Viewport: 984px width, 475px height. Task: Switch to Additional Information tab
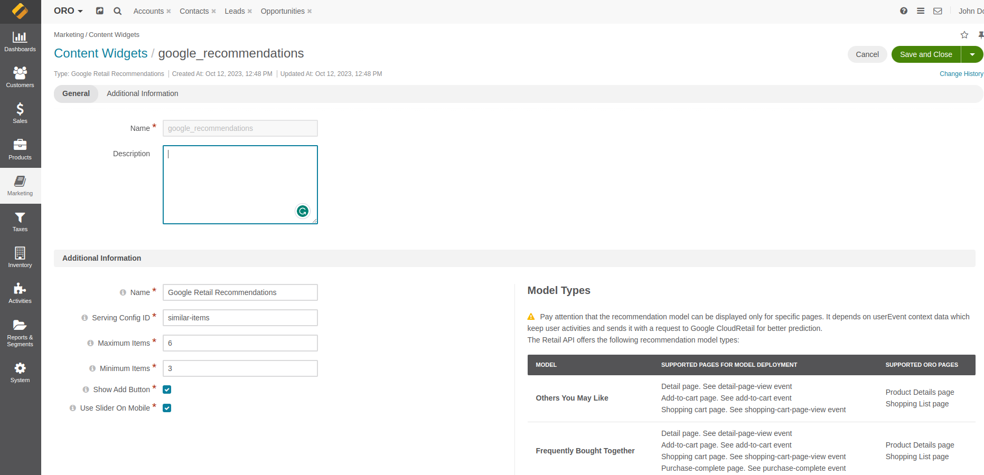pyautogui.click(x=143, y=93)
